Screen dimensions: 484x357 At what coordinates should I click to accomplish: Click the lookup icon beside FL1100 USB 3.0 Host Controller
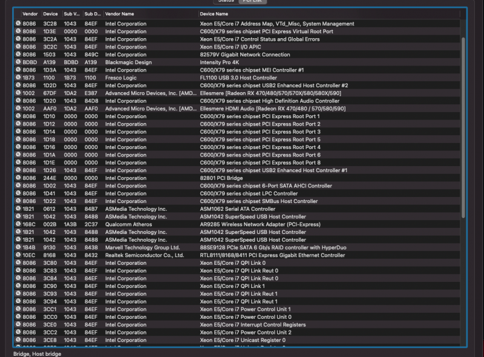pyautogui.click(x=18, y=78)
